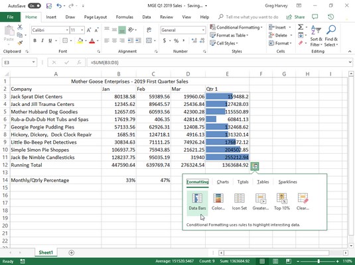
Task: Decrease font size with small A icon
Action: [x=97, y=30]
